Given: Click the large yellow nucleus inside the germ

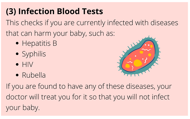Looking at the screenshot, I should point(138,63).
